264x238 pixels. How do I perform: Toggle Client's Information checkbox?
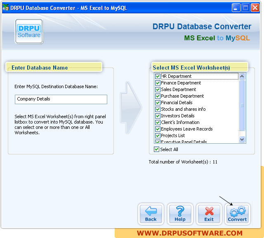click(158, 122)
